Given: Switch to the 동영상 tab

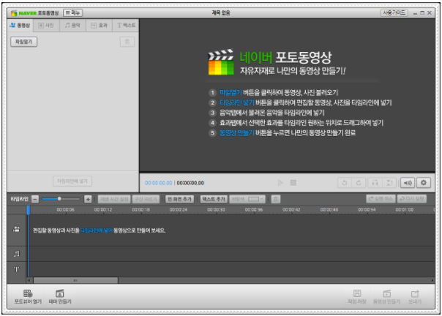Looking at the screenshot, I should (20, 26).
